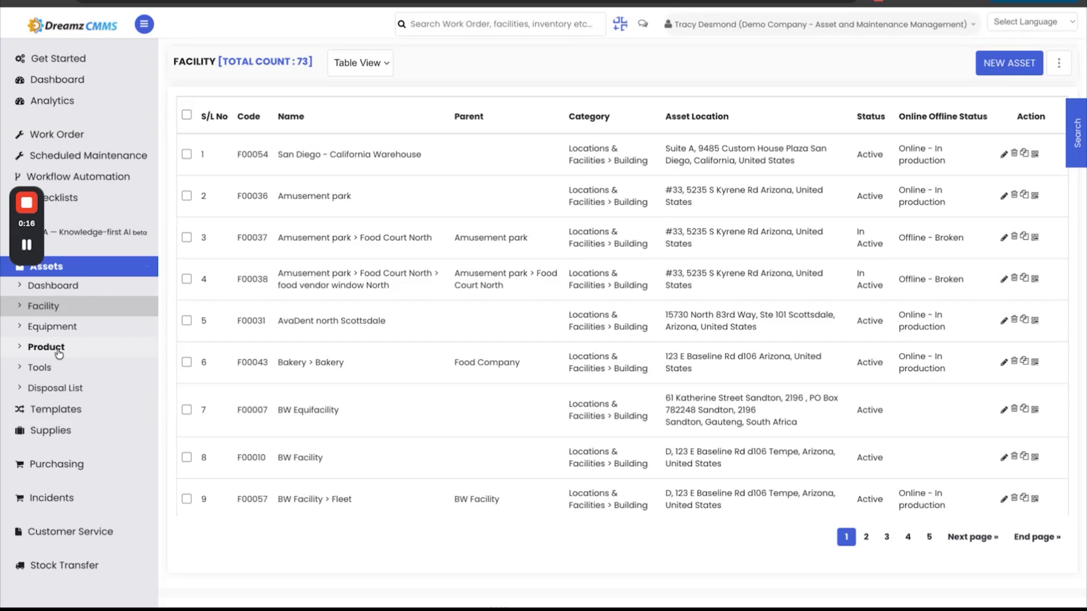Viewport: 1087px width, 611px height.
Task: Open the vertical Search side panel tab
Action: (1077, 133)
